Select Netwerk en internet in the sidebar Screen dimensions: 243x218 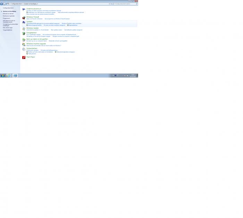pyautogui.click(x=8, y=14)
